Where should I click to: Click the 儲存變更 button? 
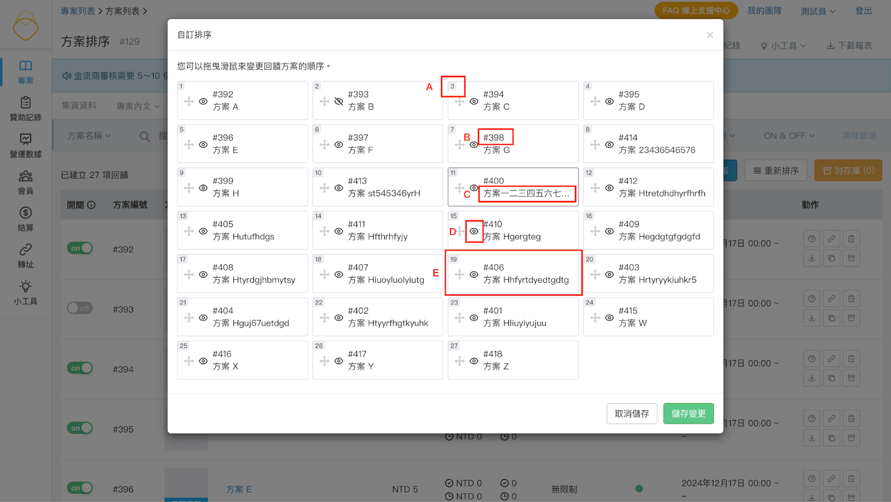[688, 414]
